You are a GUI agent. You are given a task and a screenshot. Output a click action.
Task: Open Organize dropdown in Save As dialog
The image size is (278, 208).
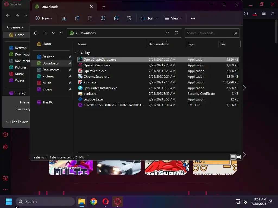pyautogui.click(x=15, y=27)
